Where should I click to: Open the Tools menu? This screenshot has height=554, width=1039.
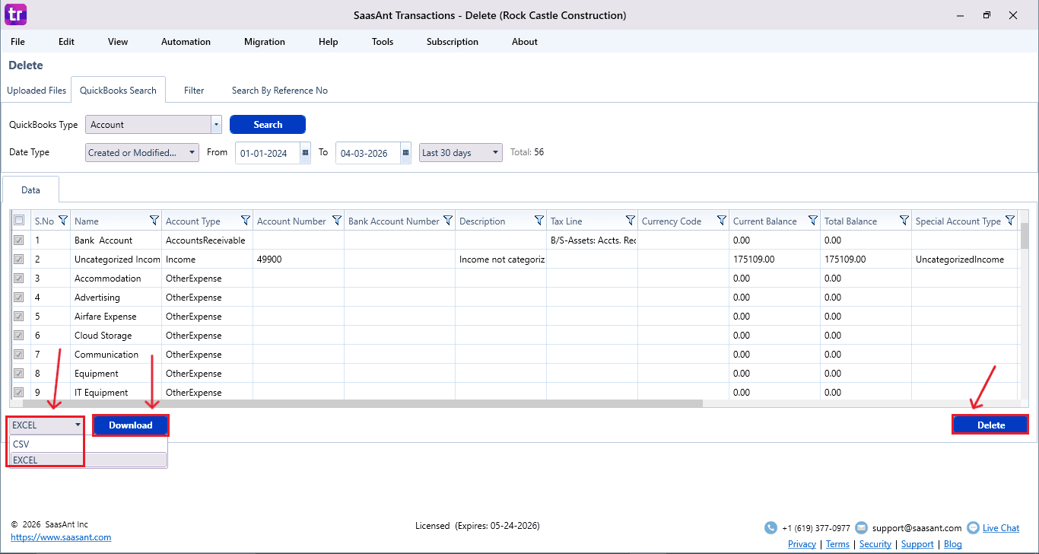pos(383,42)
